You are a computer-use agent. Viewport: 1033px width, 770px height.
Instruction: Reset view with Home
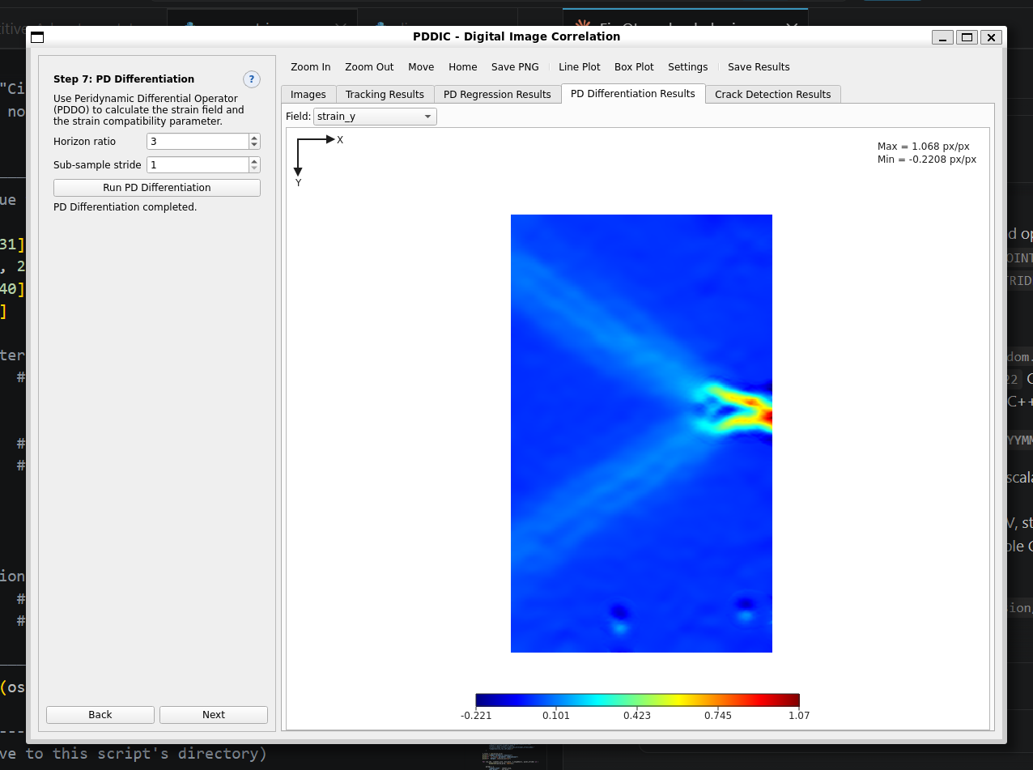click(463, 67)
